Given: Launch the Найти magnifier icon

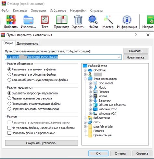Looking at the screenshot, I should click(93, 20).
